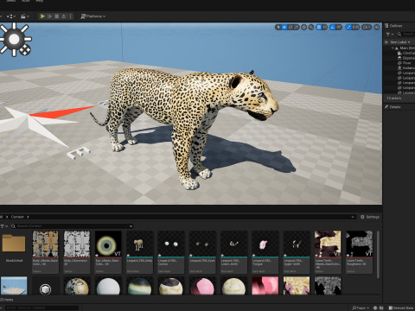The height and width of the screenshot is (311, 415).
Task: Collapse the Main level tree in Outliner
Action: 393,48
